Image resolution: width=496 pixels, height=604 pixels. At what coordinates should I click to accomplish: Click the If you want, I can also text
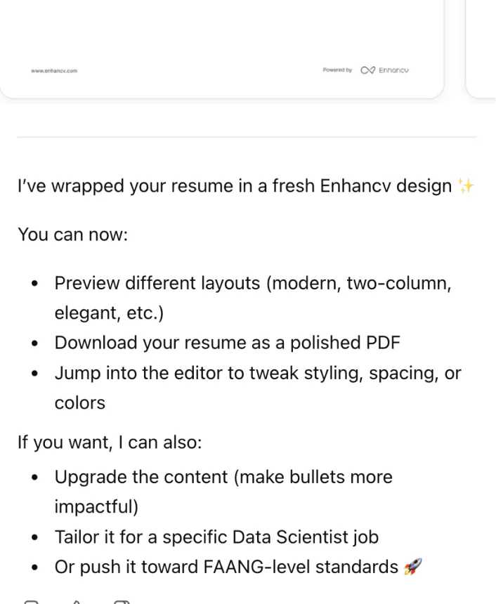point(109,442)
